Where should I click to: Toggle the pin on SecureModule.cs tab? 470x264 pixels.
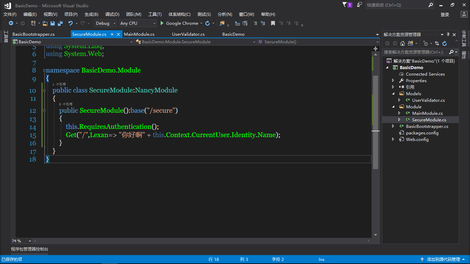click(112, 34)
